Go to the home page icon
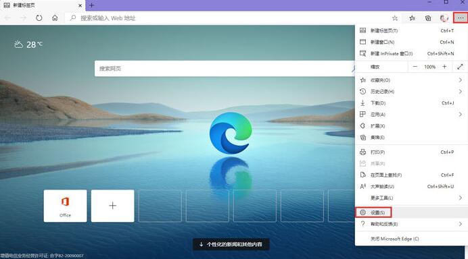Image resolution: width=468 pixels, height=259 pixels. pyautogui.click(x=55, y=18)
